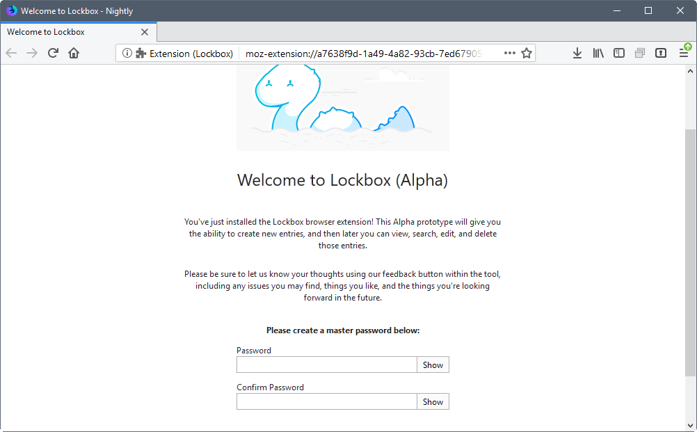The height and width of the screenshot is (432, 697).
Task: Toggle the sidebar view
Action: (x=619, y=54)
